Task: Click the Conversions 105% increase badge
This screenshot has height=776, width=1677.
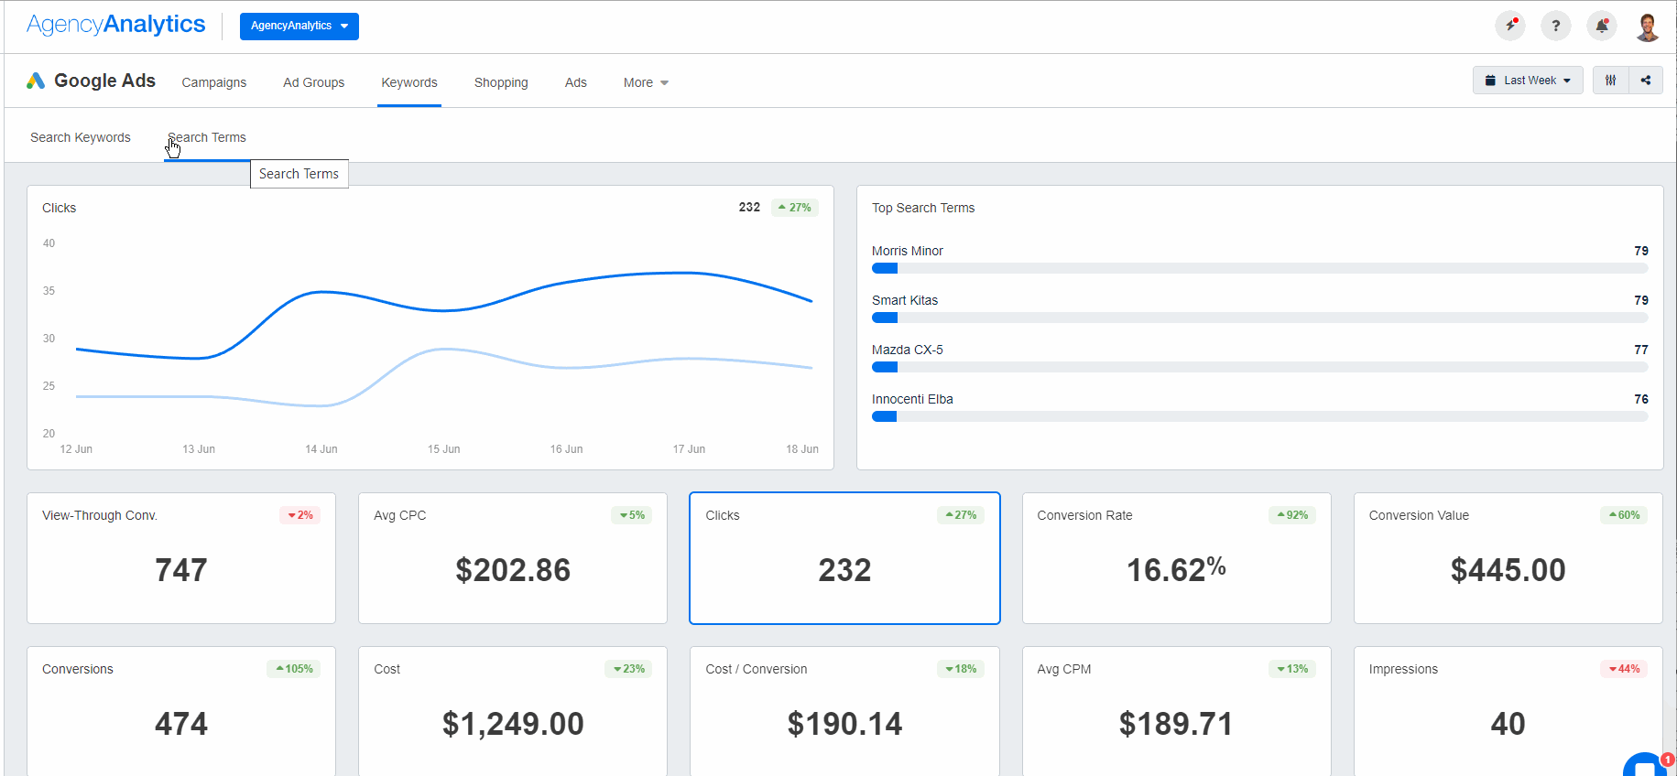Action: click(x=294, y=669)
